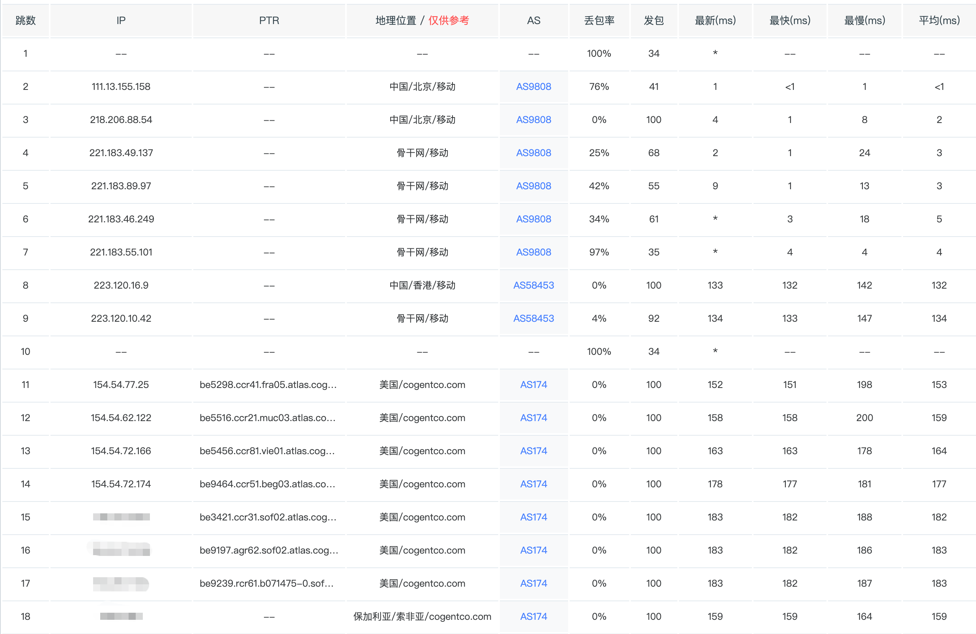Click PTR be5298.ccr41.fra05.atlas.cog… cell
The height and width of the screenshot is (634, 976).
pos(268,384)
